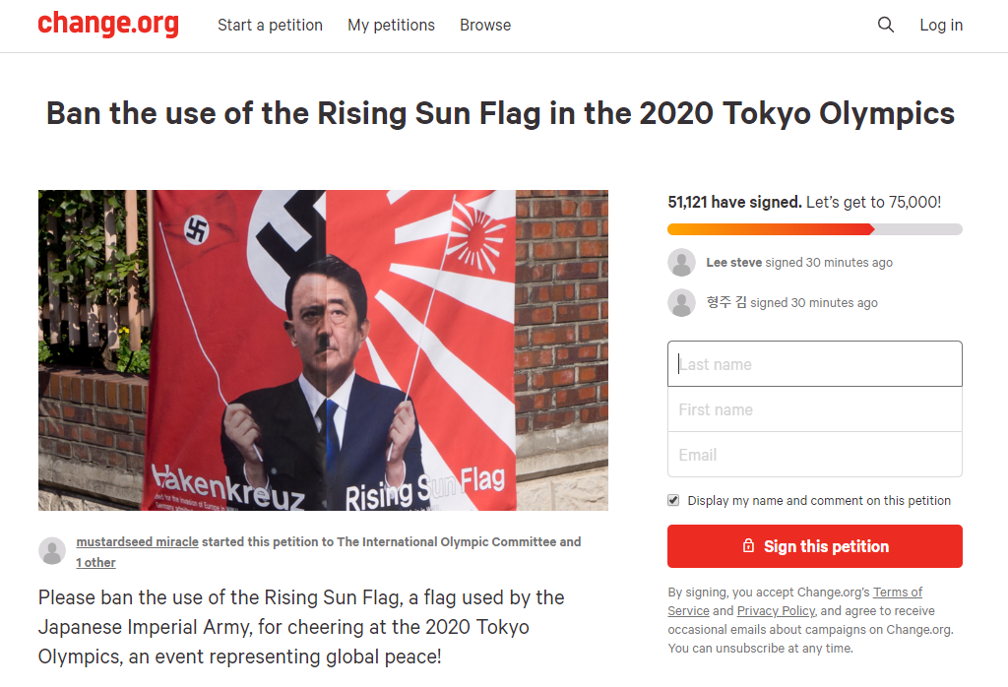Open the Start a petition page

coord(270,25)
